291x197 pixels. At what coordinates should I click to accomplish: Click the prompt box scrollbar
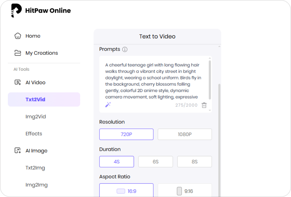[210, 80]
